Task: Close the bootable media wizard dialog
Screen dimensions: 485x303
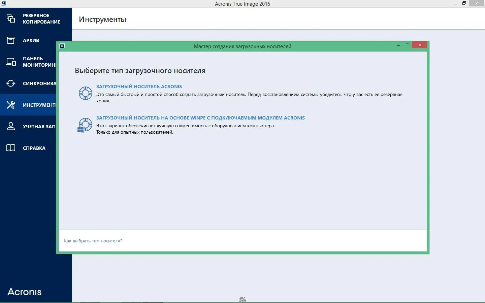Action: [419, 45]
